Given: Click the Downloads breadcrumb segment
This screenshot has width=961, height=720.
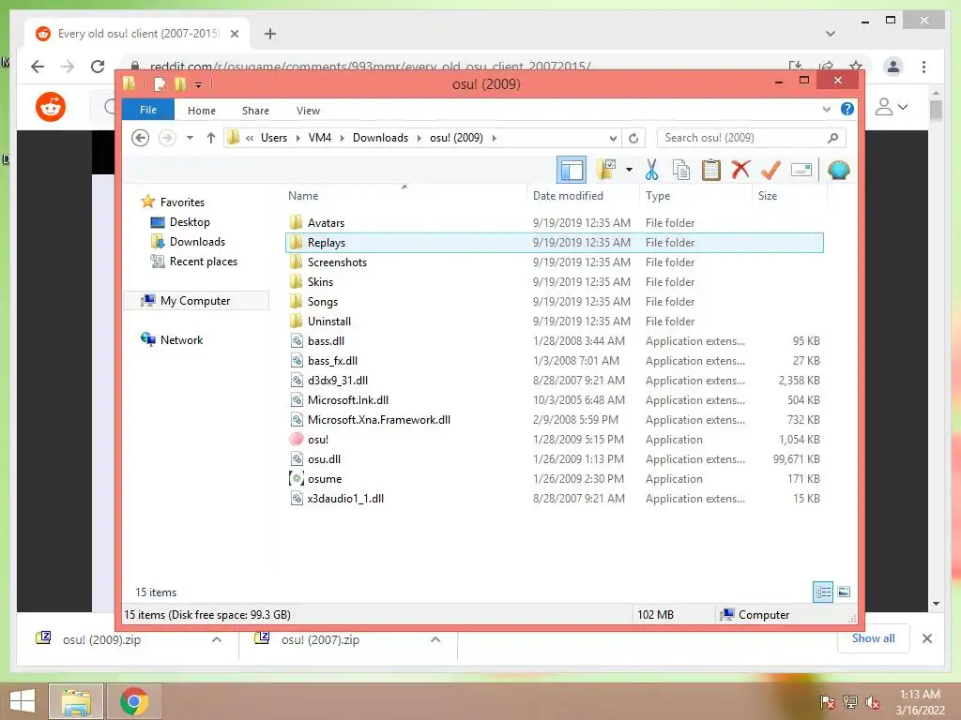Looking at the screenshot, I should click(x=380, y=138).
